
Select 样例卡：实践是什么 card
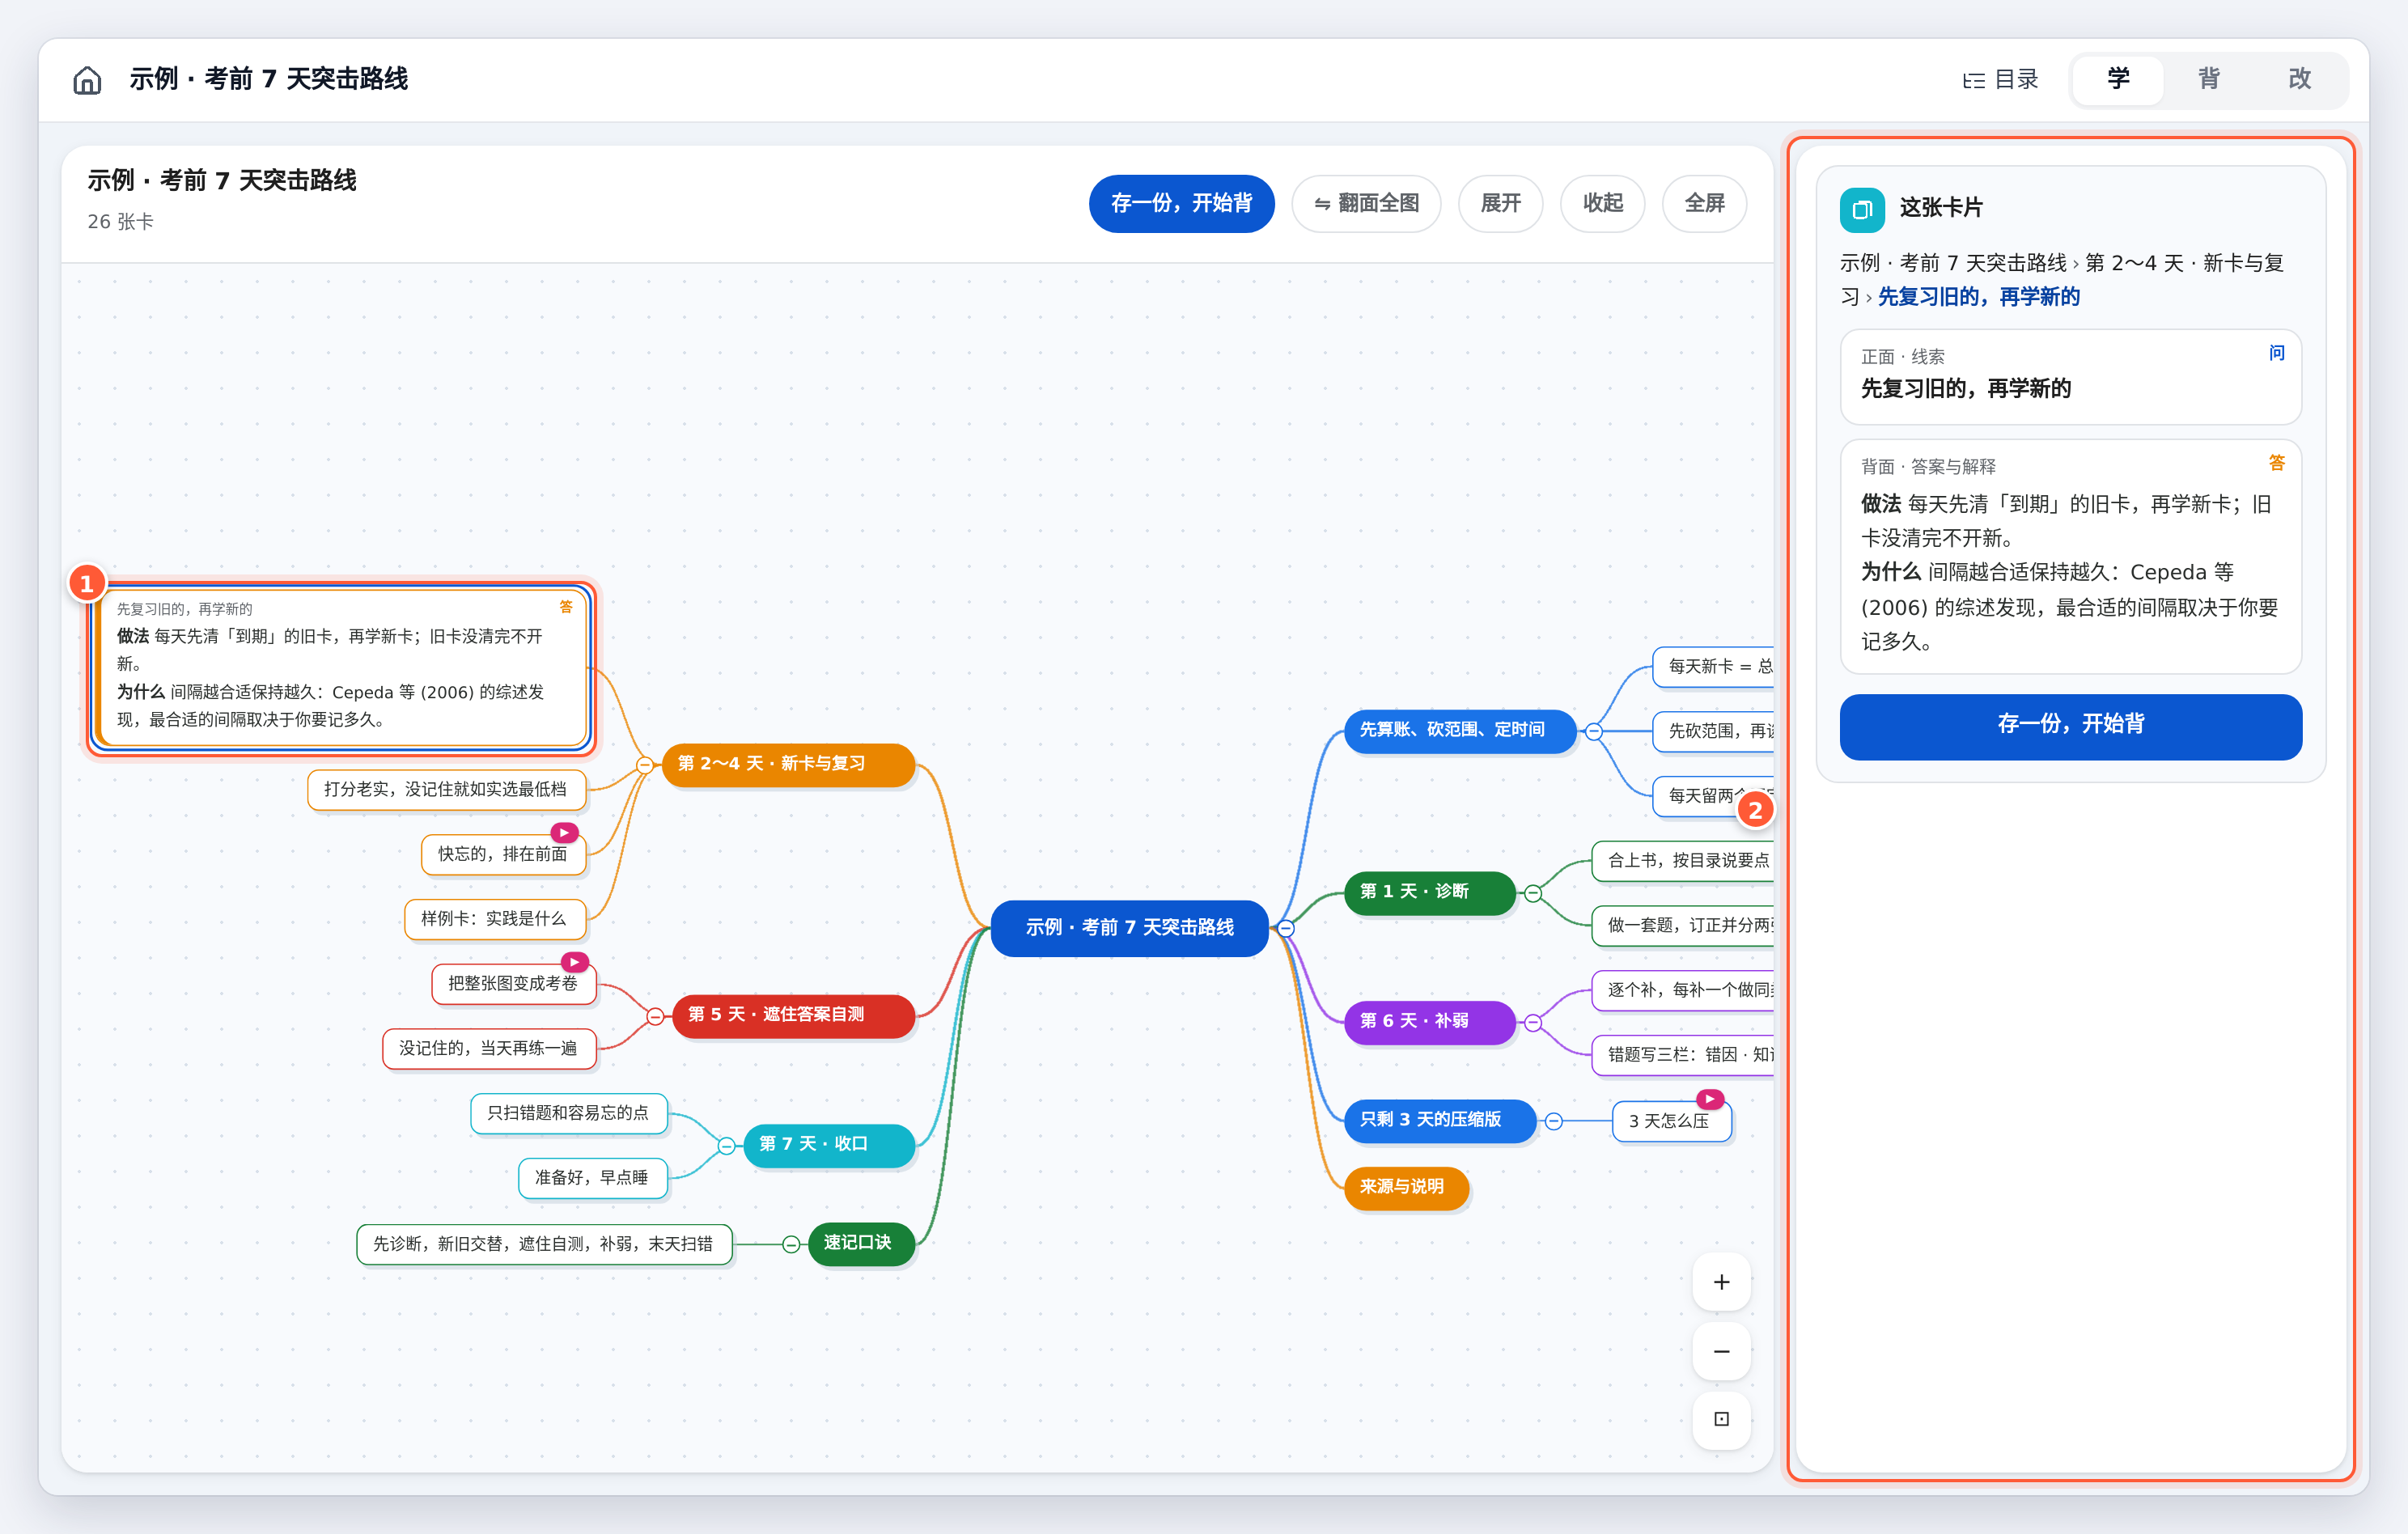[494, 918]
